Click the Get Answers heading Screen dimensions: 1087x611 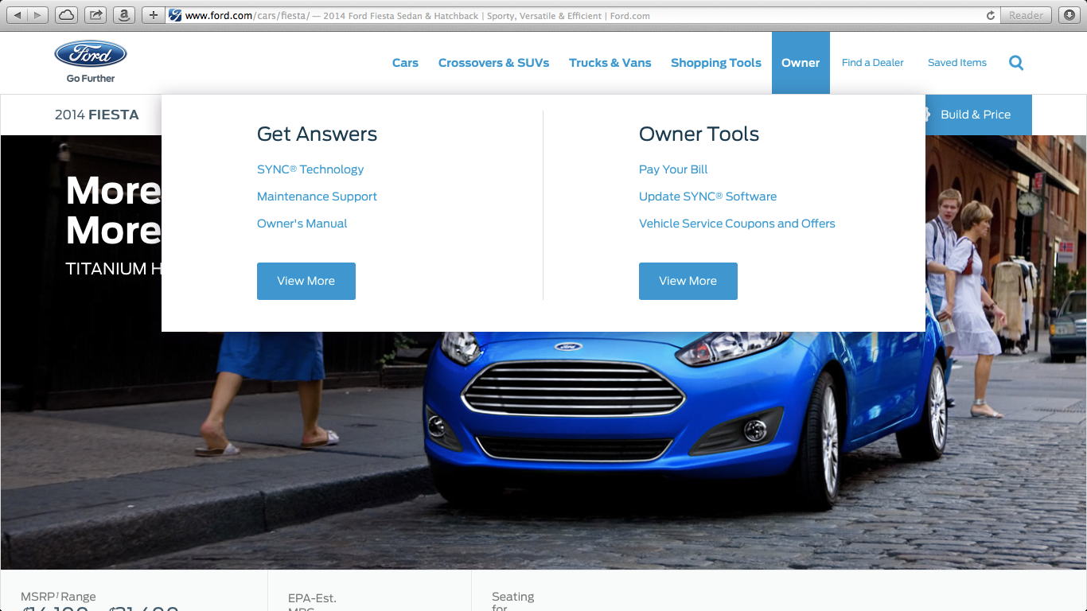(x=317, y=134)
